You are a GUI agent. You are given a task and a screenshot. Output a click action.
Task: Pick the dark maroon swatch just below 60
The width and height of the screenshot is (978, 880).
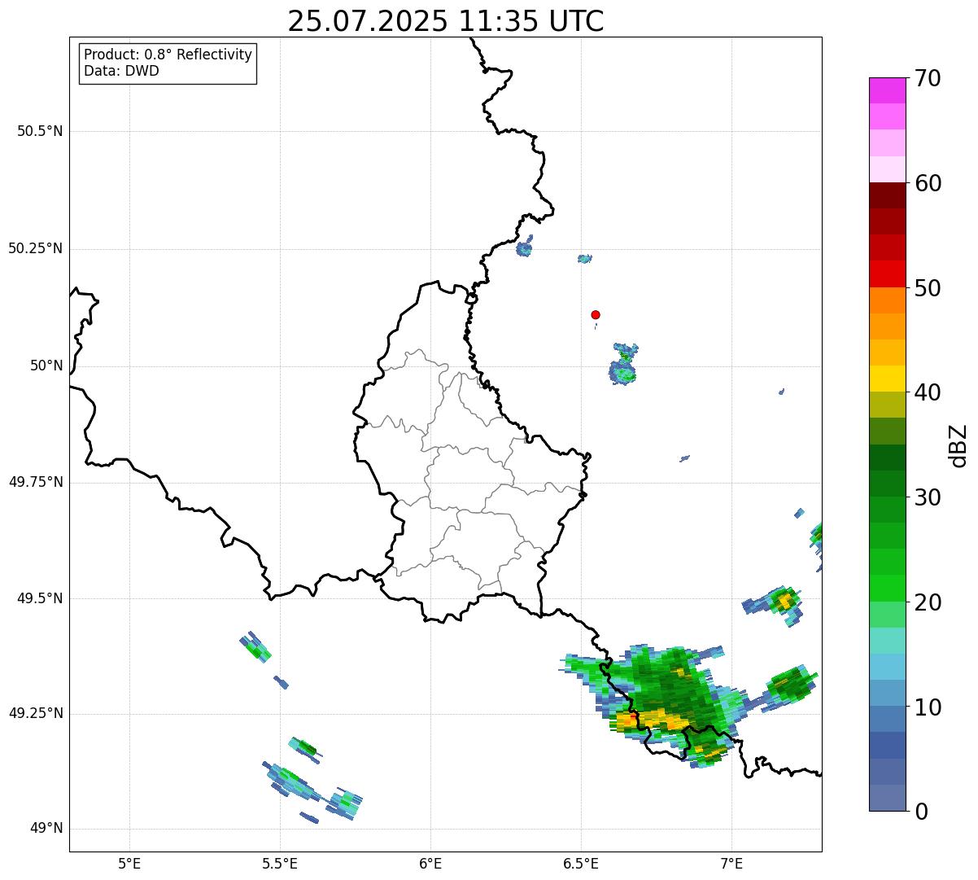[x=887, y=195]
